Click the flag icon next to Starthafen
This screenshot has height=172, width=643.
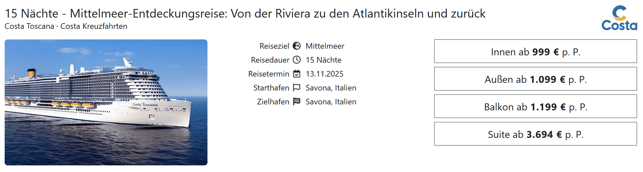[297, 87]
